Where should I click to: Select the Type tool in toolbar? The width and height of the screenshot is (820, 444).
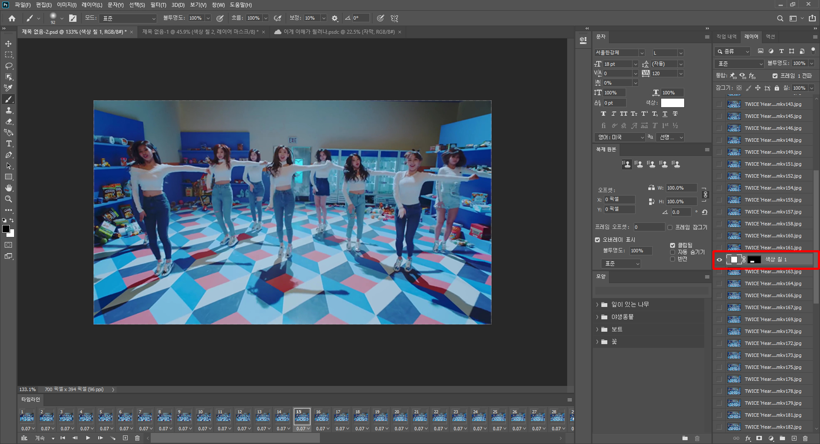(x=9, y=143)
